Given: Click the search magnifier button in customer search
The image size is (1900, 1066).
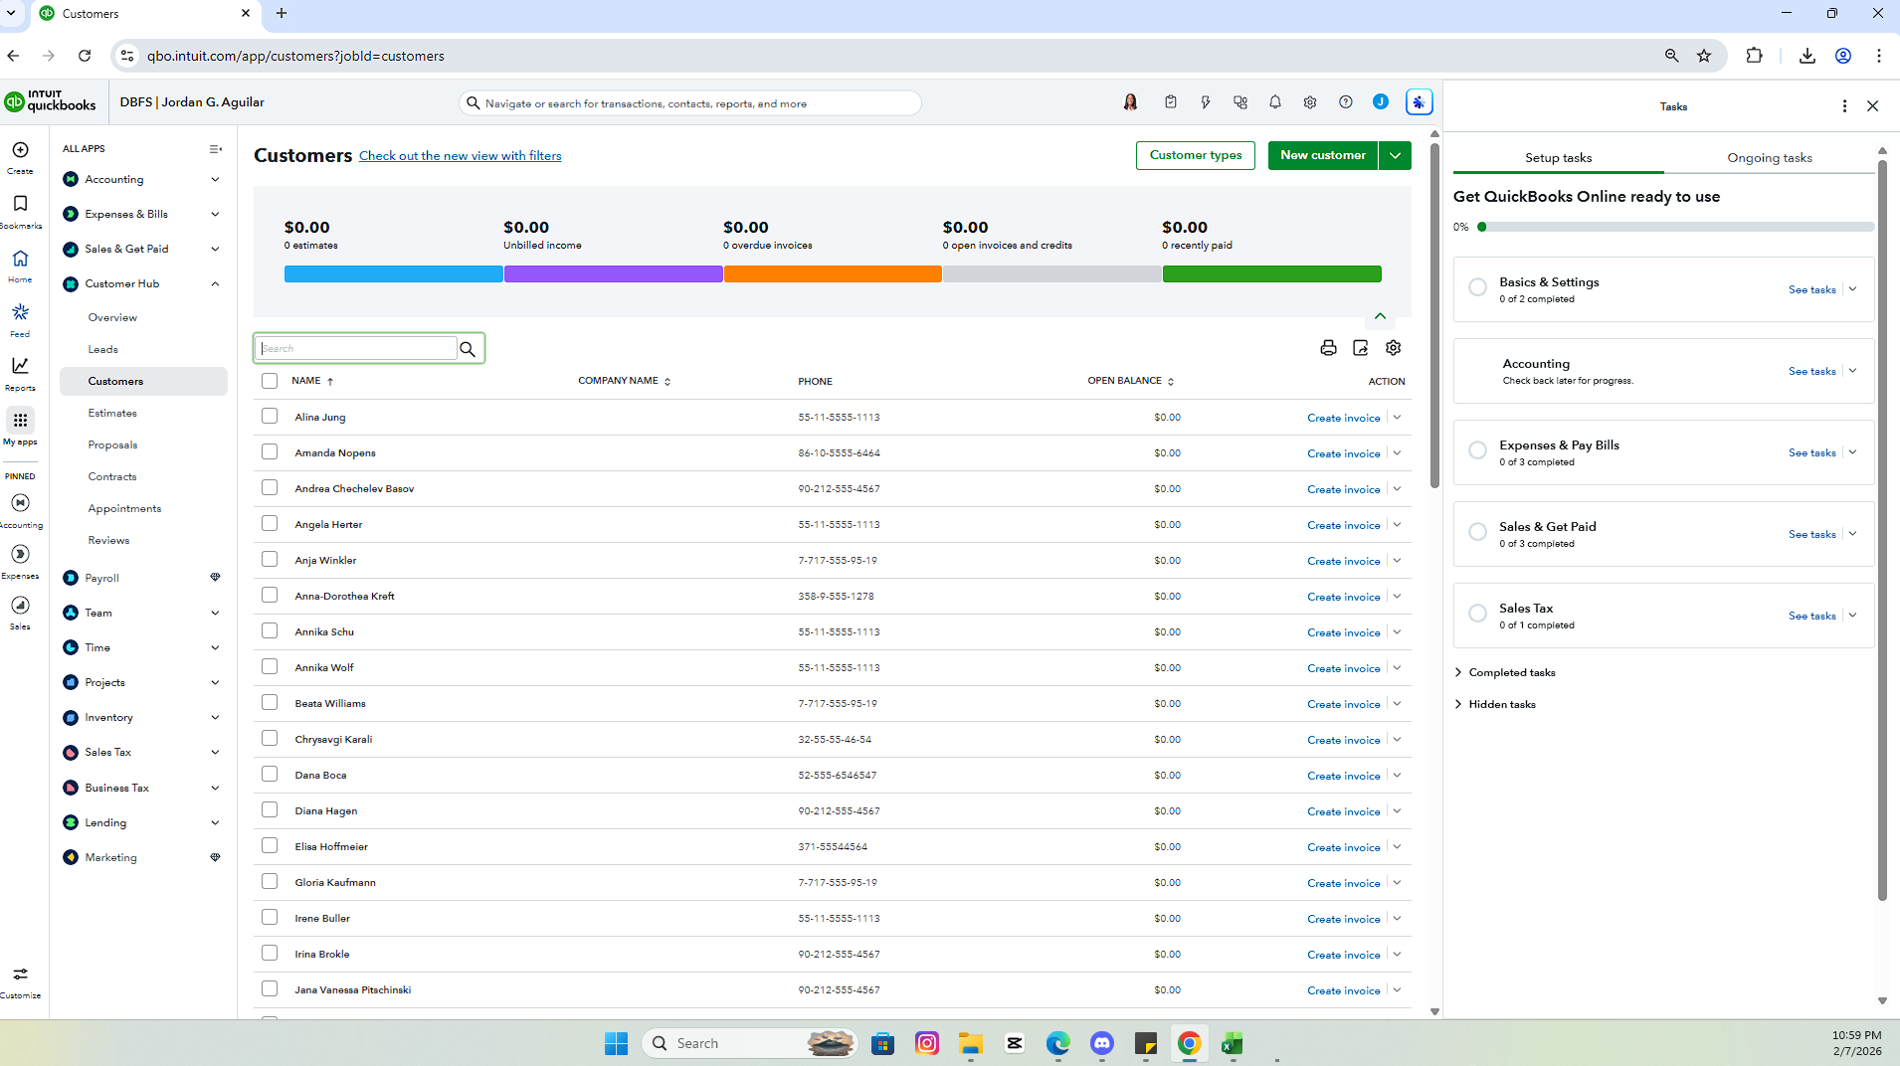Looking at the screenshot, I should (468, 349).
